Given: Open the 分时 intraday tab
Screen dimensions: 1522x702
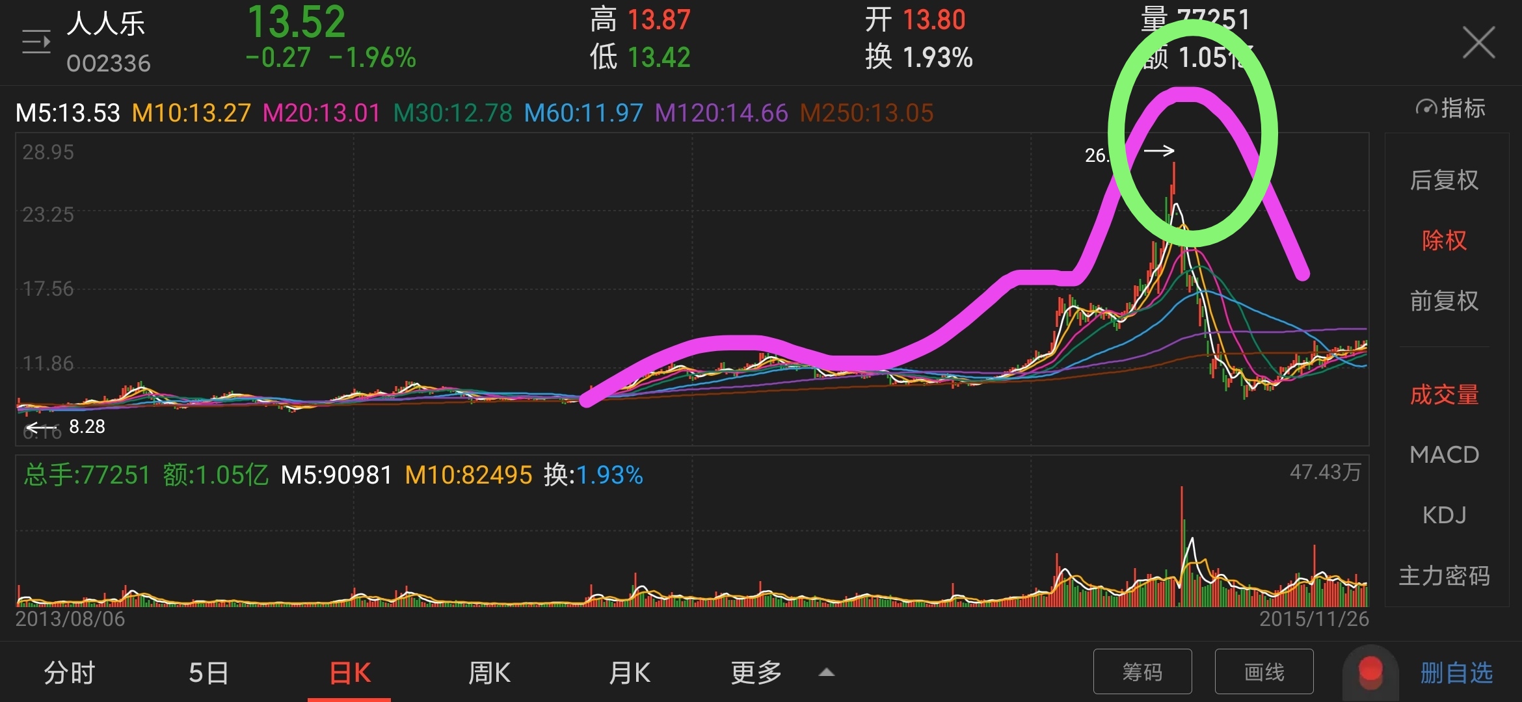Looking at the screenshot, I should (70, 673).
